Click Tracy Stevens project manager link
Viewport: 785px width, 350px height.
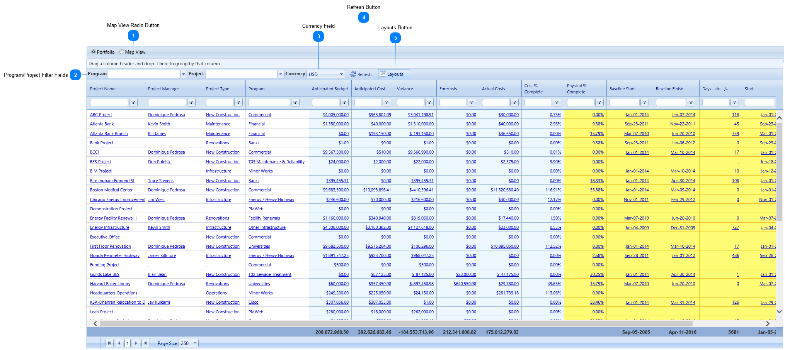pos(161,181)
